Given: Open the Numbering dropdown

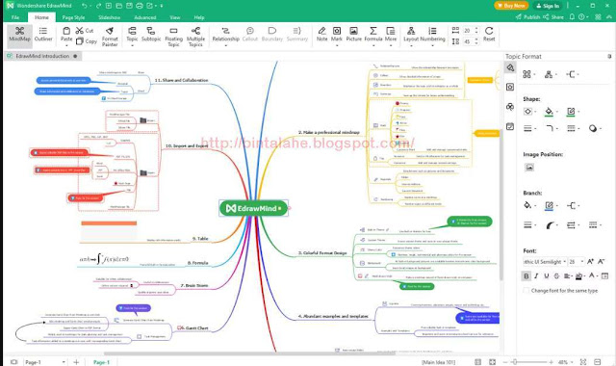Looking at the screenshot, I should [x=432, y=45].
